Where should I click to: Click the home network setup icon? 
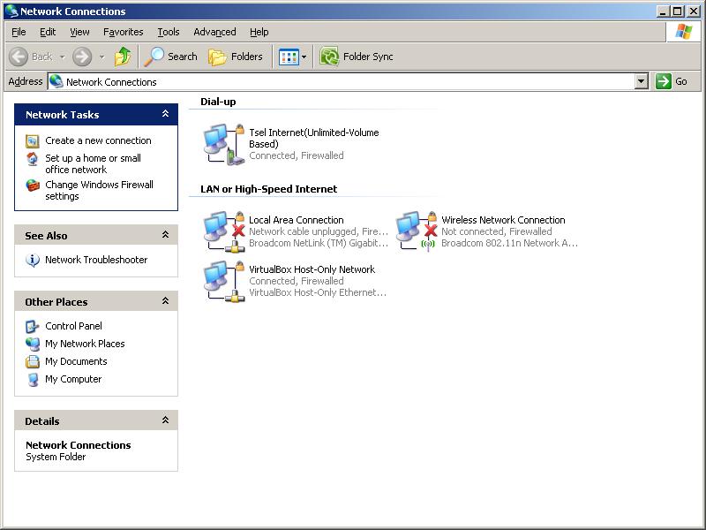click(x=33, y=159)
